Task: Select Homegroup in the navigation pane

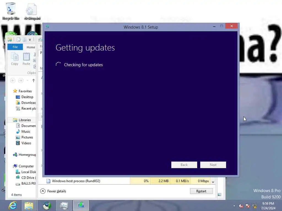Action: (x=25, y=155)
